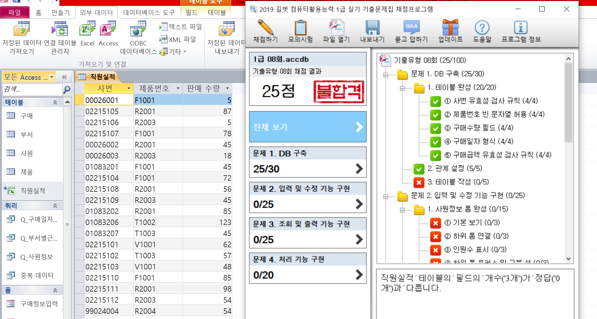Image resolution: width=597 pixels, height=319 pixels.
Task: Open the 만들기 ribbon tab
Action: coord(60,13)
